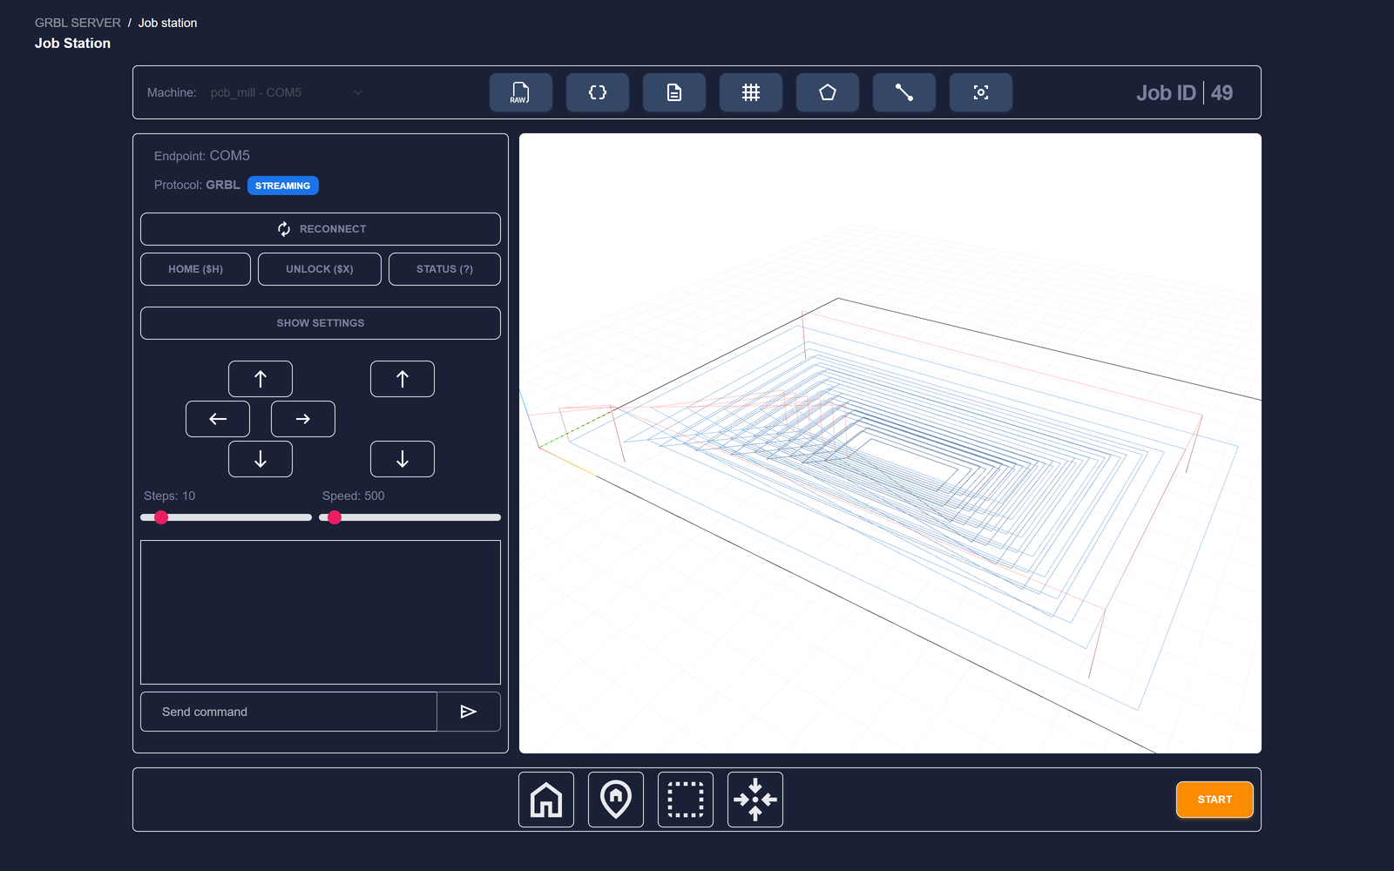1394x871 pixels.
Task: Click the HOME ($H) button
Action: pos(195,269)
